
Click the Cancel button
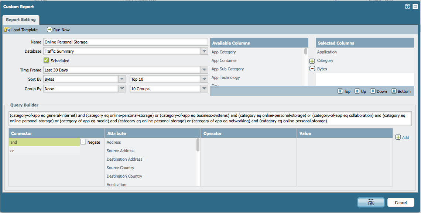401,203
